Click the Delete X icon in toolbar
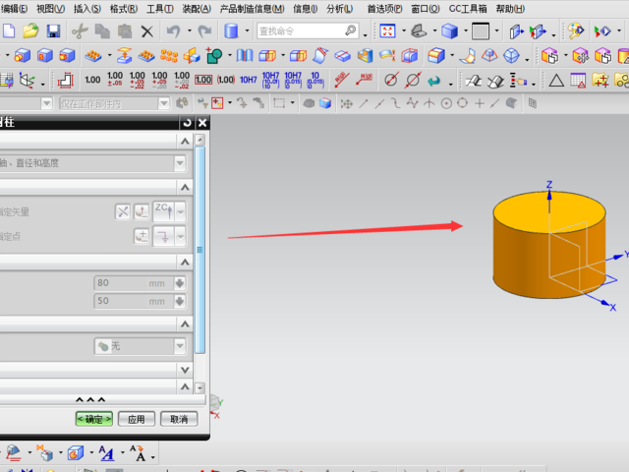 coord(146,31)
